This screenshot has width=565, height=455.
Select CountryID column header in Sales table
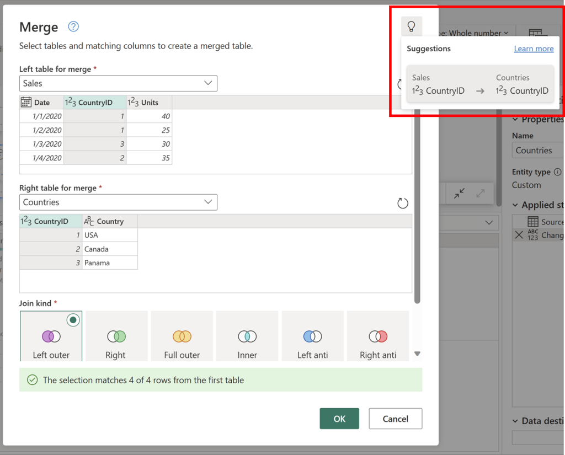point(95,103)
